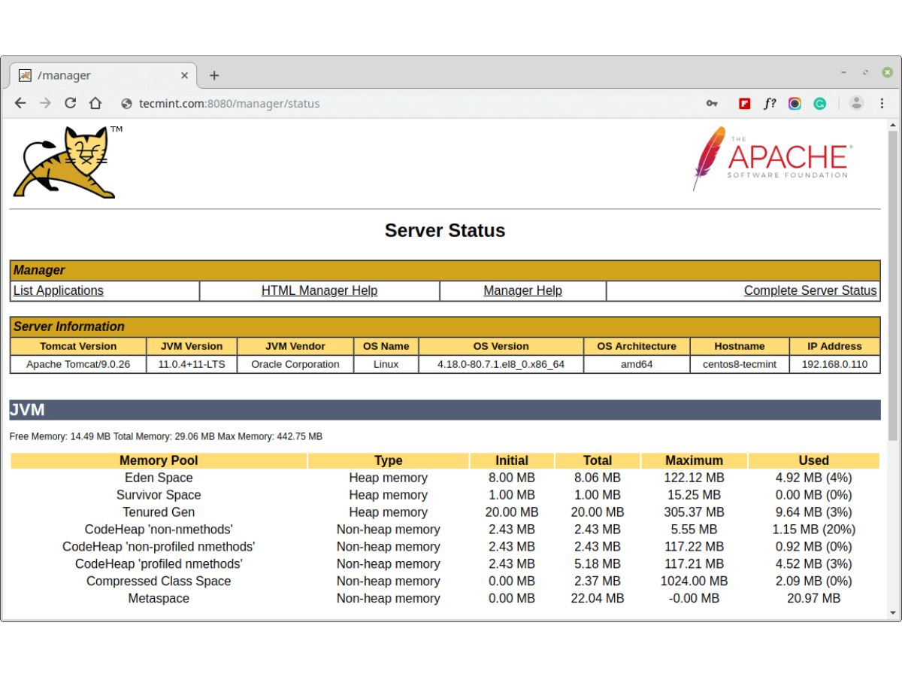Click the page vertical scrollbar thumb
This screenshot has width=902, height=677.
coord(893,286)
